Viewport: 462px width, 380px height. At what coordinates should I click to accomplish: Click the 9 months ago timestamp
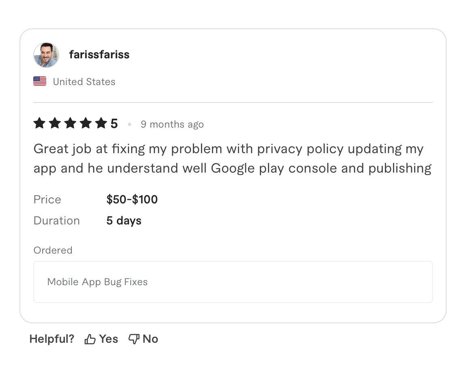point(172,124)
